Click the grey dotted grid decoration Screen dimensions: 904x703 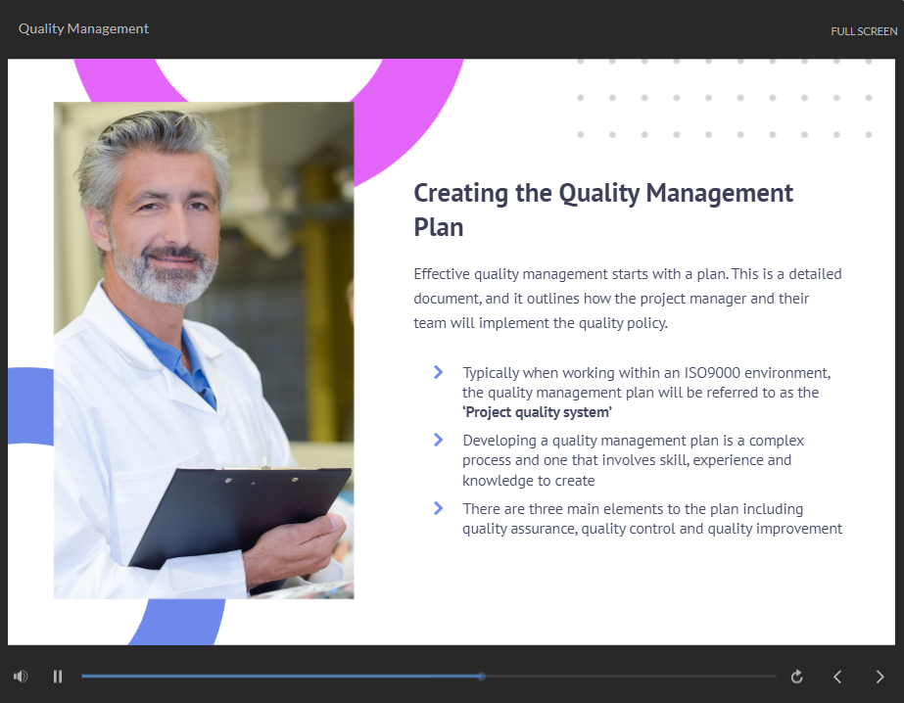(x=724, y=98)
